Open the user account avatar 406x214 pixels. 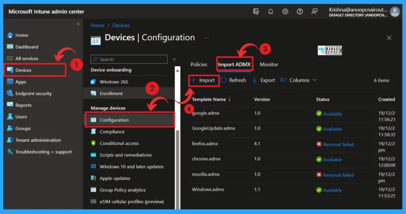pyautogui.click(x=395, y=11)
